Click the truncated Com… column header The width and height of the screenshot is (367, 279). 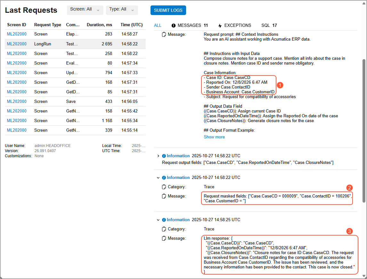(73, 25)
